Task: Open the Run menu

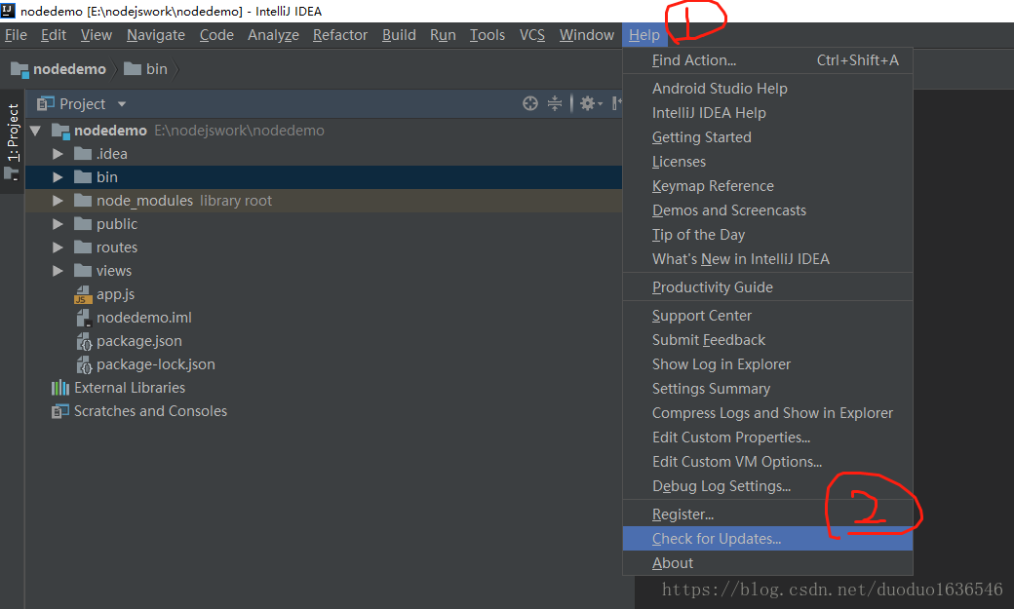Action: click(443, 35)
